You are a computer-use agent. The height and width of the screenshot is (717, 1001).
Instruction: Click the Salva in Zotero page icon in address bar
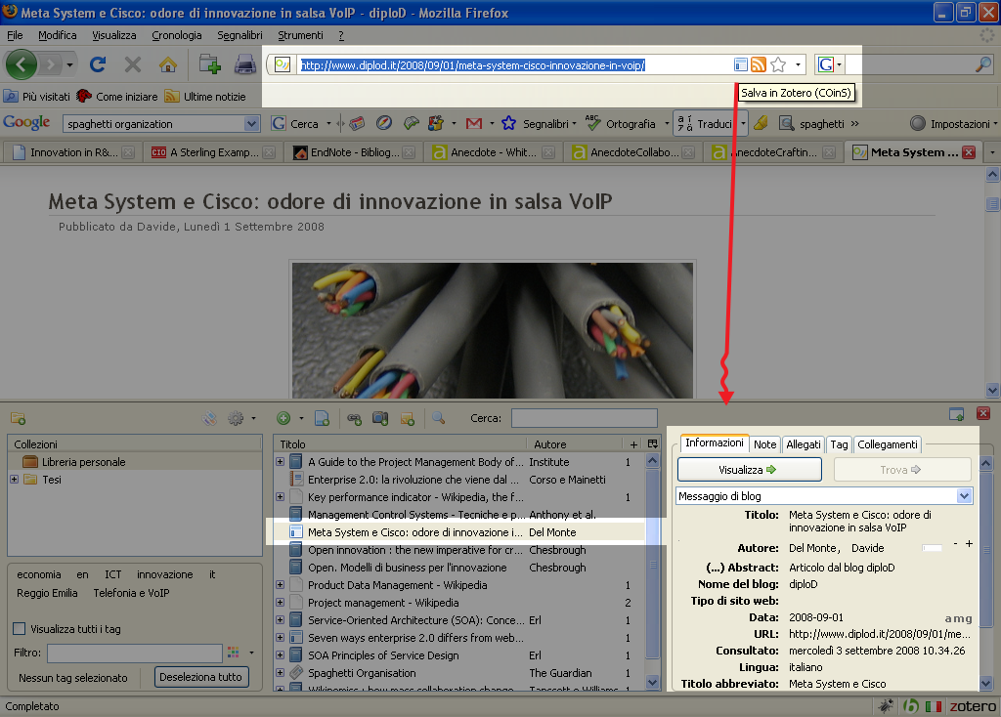pyautogui.click(x=741, y=64)
